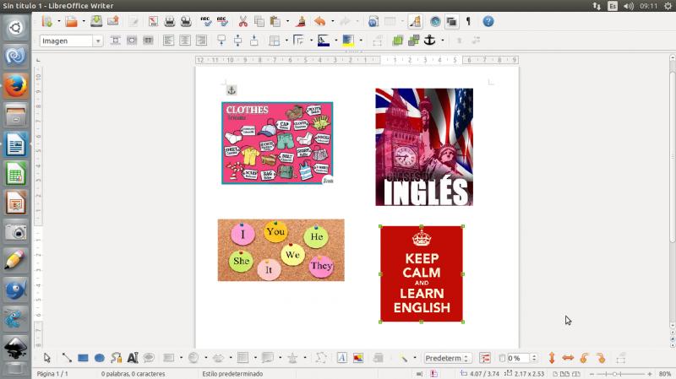The height and width of the screenshot is (379, 676).
Task: Copy the selected image
Action: pyautogui.click(x=259, y=21)
